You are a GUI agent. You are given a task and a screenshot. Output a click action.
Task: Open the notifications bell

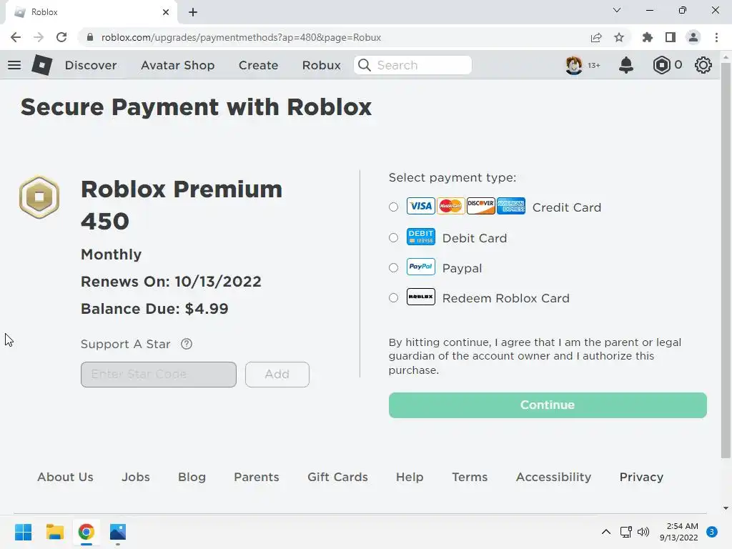626,65
